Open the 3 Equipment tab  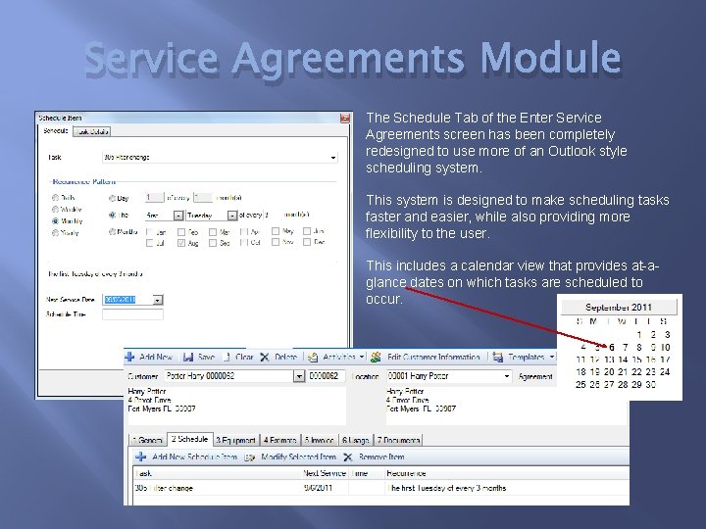tap(235, 440)
